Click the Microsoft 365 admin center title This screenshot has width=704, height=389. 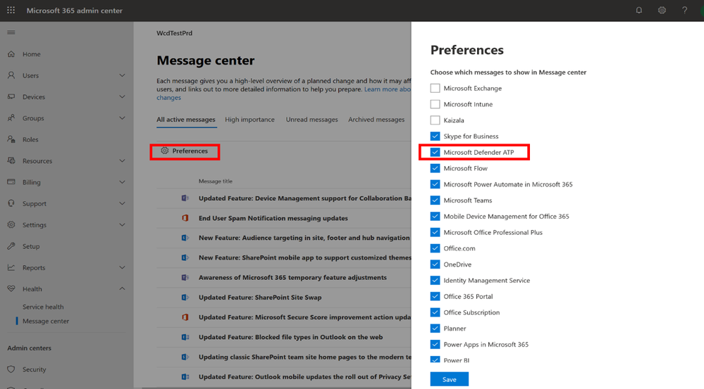(75, 11)
